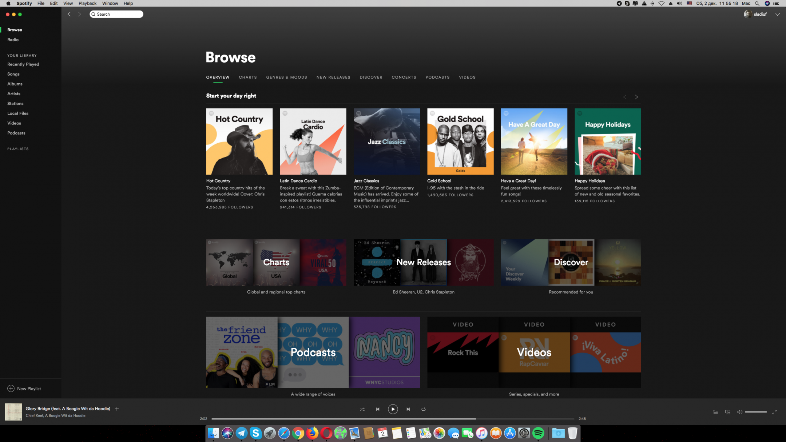The height and width of the screenshot is (442, 786).
Task: Go back with the navigation arrow
Action: point(69,14)
